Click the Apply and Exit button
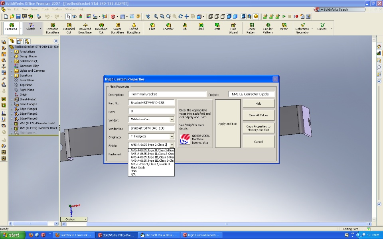The width and height of the screenshot is (383, 239). [x=228, y=123]
